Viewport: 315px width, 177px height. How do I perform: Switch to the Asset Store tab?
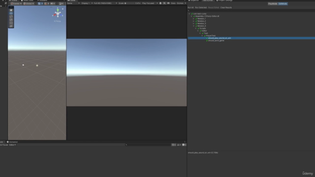click(27, 0)
